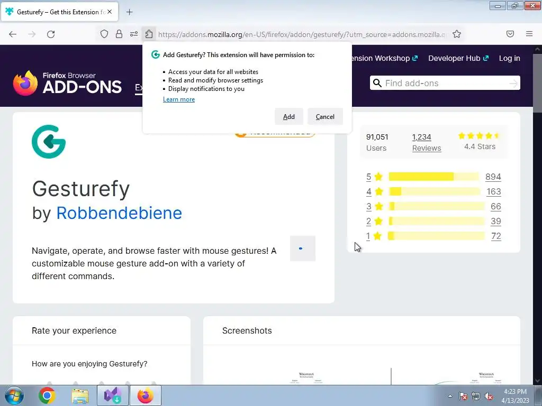This screenshot has height=406, width=542.
Task: Open the Developer Hub link
Action: (x=458, y=58)
